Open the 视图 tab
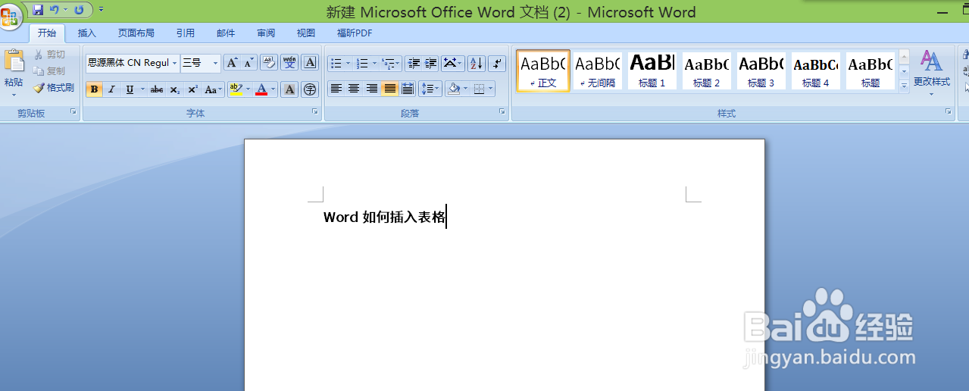The width and height of the screenshot is (969, 391). (x=306, y=33)
